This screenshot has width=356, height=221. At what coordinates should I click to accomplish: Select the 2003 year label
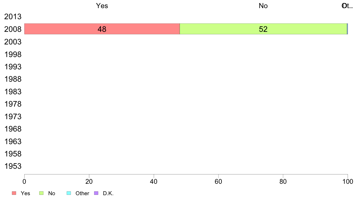pyautogui.click(x=13, y=42)
